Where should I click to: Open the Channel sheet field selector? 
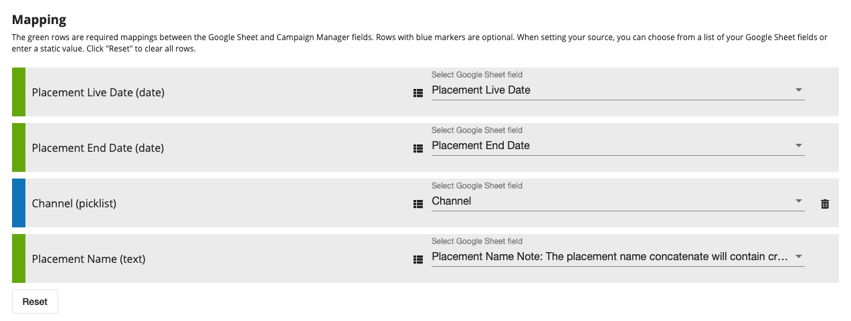tap(609, 201)
